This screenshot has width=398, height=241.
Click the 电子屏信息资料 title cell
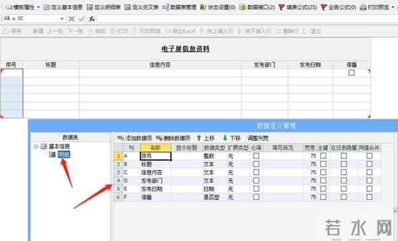185,48
